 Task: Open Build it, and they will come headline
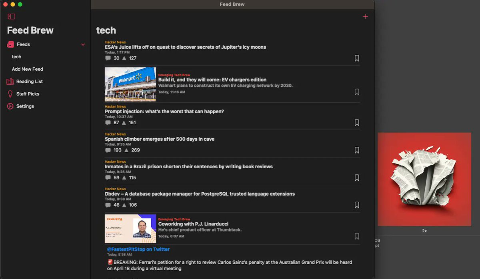point(212,80)
